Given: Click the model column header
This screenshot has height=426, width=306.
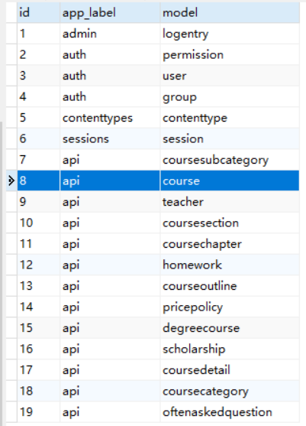Looking at the screenshot, I should [230, 13].
